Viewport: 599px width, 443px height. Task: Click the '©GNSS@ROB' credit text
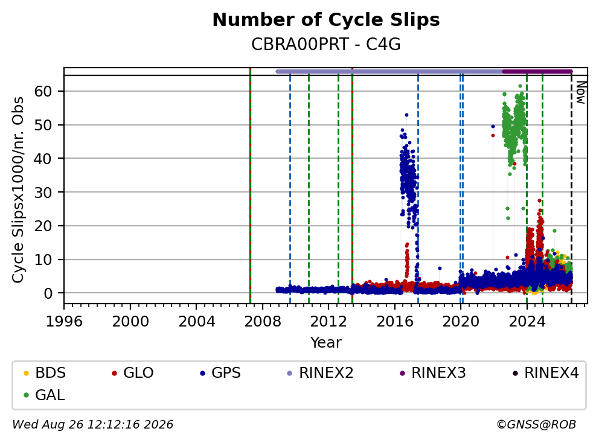point(536,425)
